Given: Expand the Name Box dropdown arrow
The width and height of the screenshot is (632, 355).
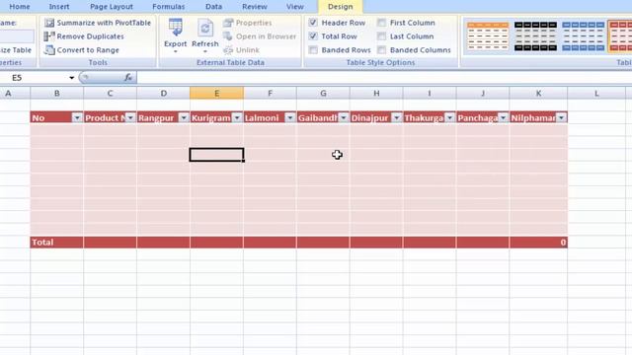Looking at the screenshot, I should pos(71,78).
